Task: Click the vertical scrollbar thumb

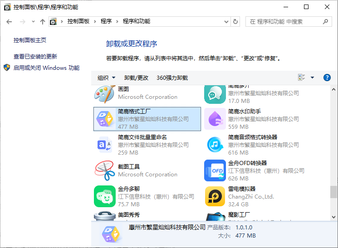Action: point(333,192)
